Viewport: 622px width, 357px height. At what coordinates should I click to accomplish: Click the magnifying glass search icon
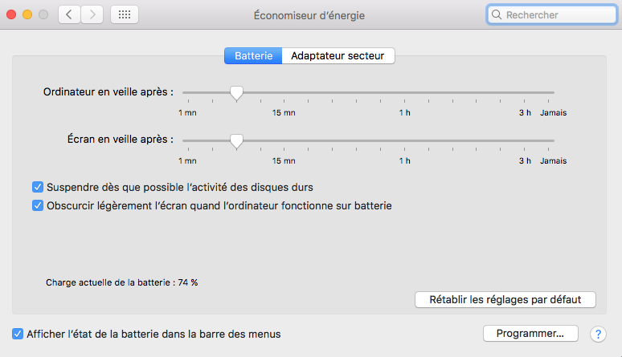pyautogui.click(x=497, y=14)
